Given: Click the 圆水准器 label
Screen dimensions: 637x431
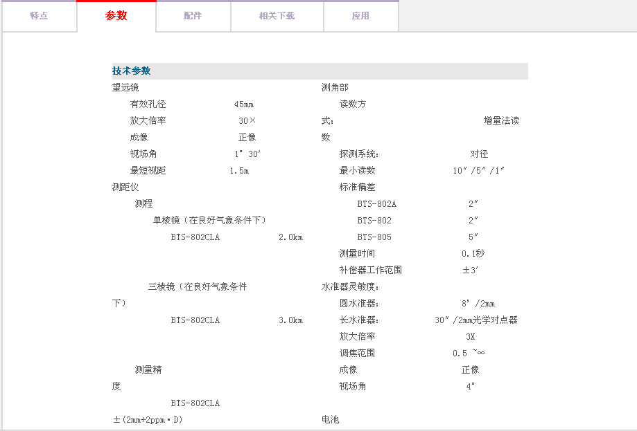Looking at the screenshot, I should (x=359, y=304).
